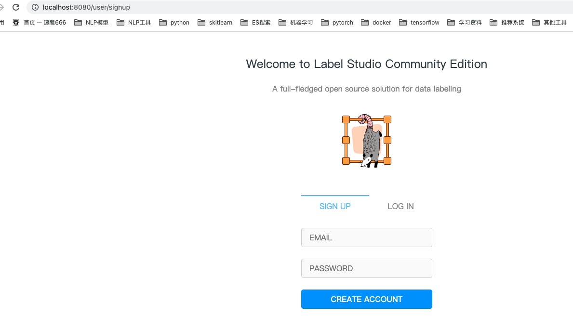This screenshot has width=573, height=316.
Task: Reload the page with the refresh icon
Action: (16, 7)
